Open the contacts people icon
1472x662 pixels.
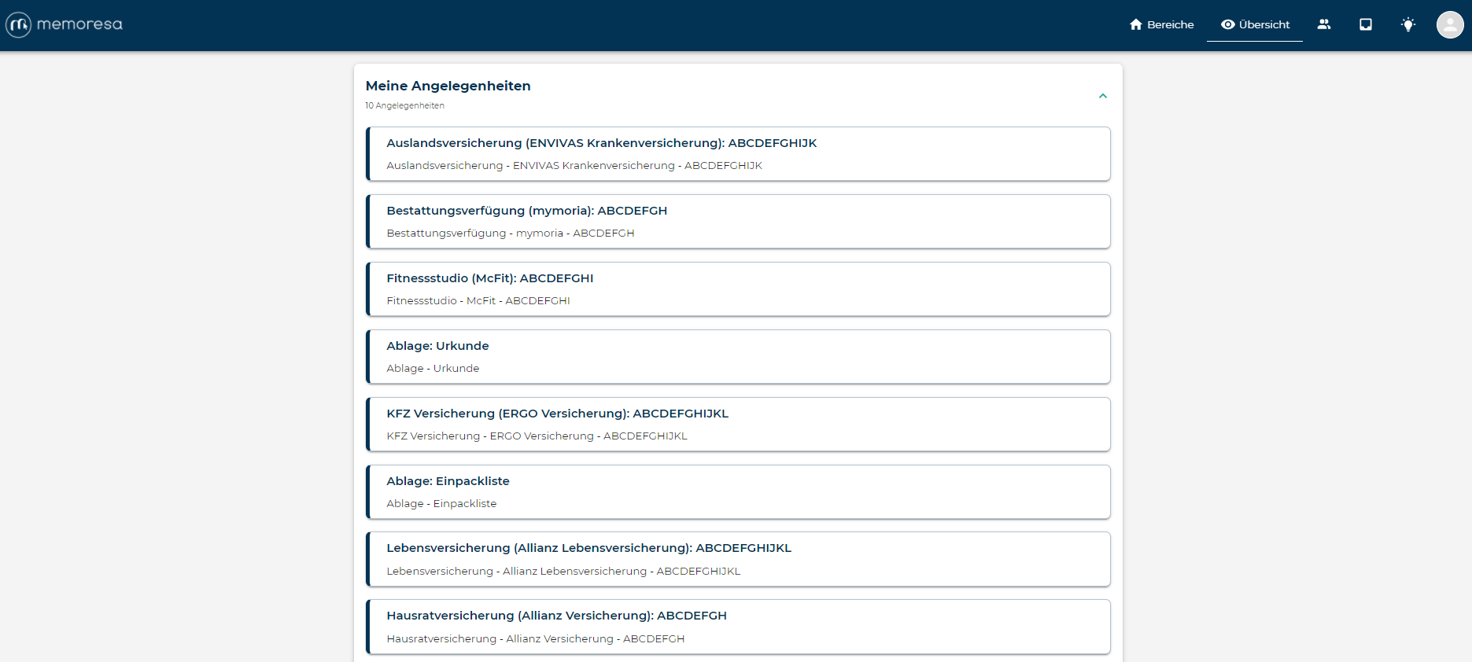(x=1324, y=24)
